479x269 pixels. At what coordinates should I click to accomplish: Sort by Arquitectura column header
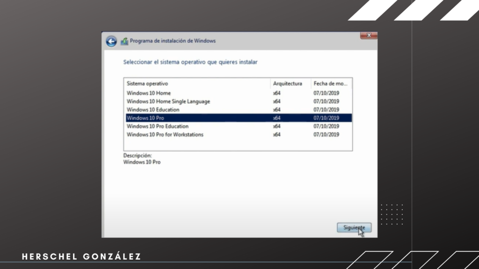point(290,84)
